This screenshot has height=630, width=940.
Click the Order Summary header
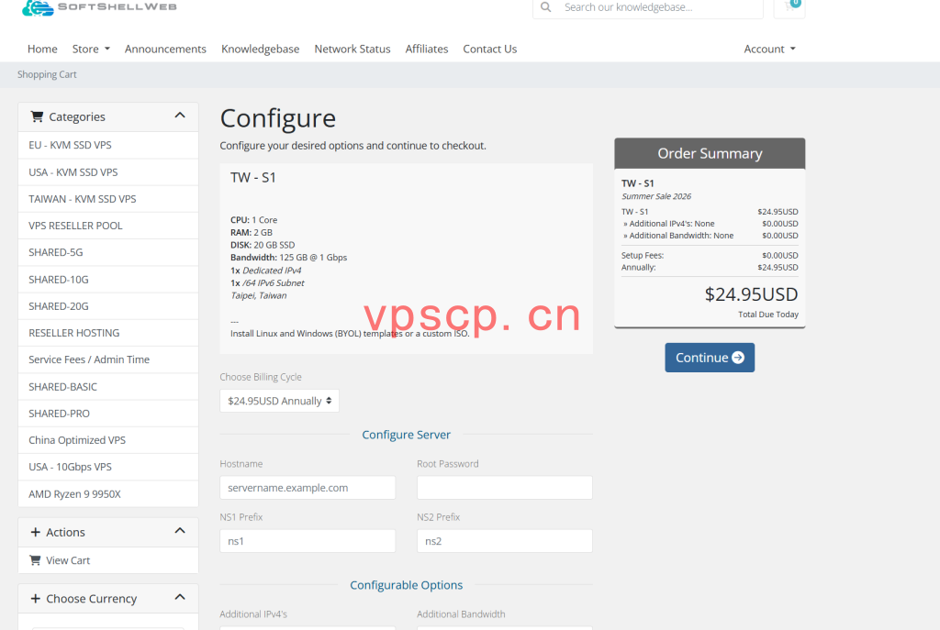coord(710,153)
